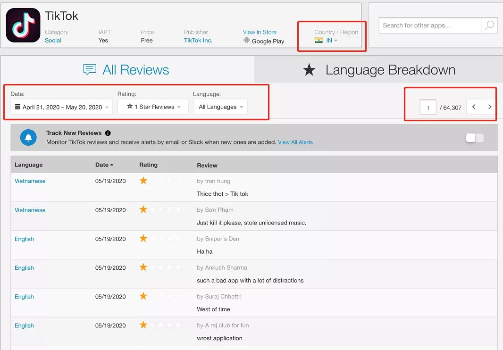Click the author name "by Sniper's Den"
This screenshot has width=503, height=350.
218,239
